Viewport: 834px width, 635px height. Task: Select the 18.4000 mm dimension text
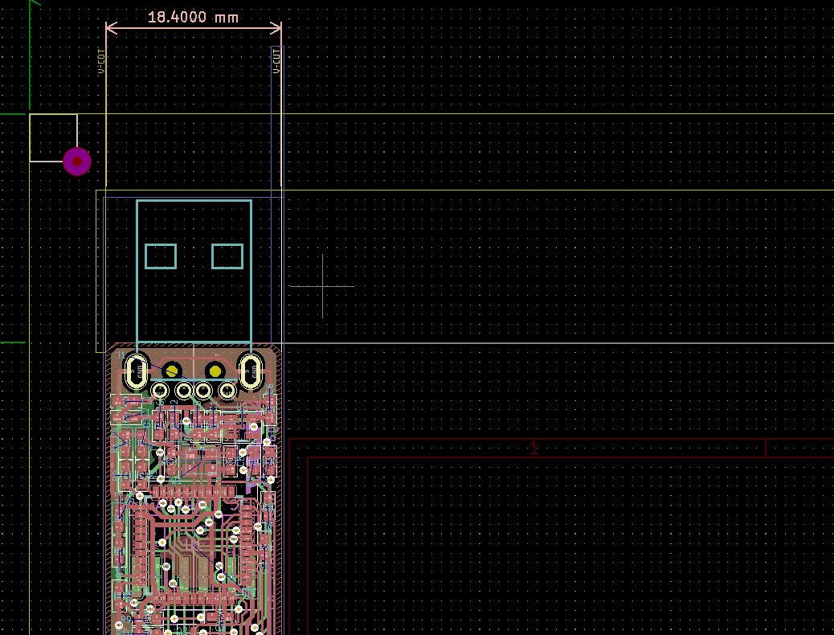tap(193, 17)
